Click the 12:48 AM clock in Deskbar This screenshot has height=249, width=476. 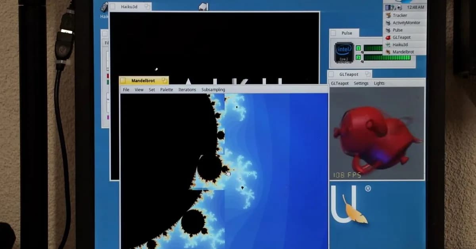[x=415, y=8]
